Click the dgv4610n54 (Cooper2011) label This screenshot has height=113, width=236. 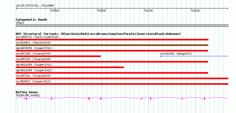coord(34,65)
